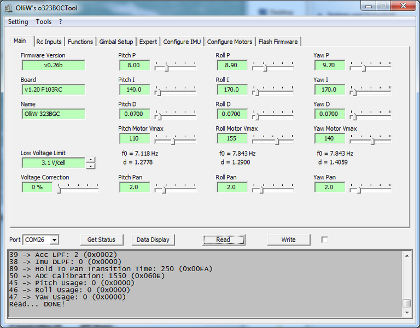This screenshot has height=328, width=420.
Task: Click the Data Display button
Action: pyautogui.click(x=153, y=239)
